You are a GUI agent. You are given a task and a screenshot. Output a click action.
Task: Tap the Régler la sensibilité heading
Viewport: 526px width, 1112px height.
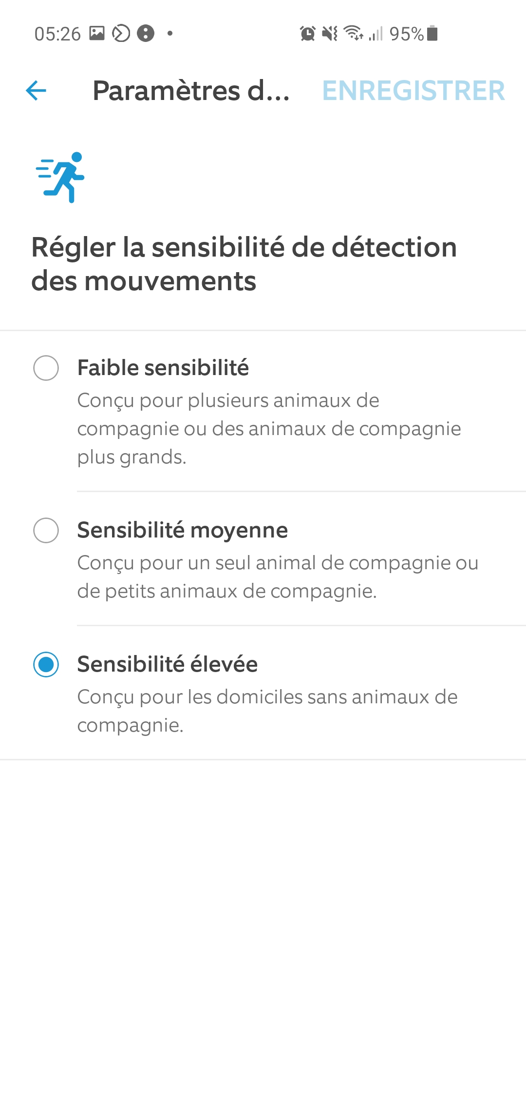click(244, 264)
